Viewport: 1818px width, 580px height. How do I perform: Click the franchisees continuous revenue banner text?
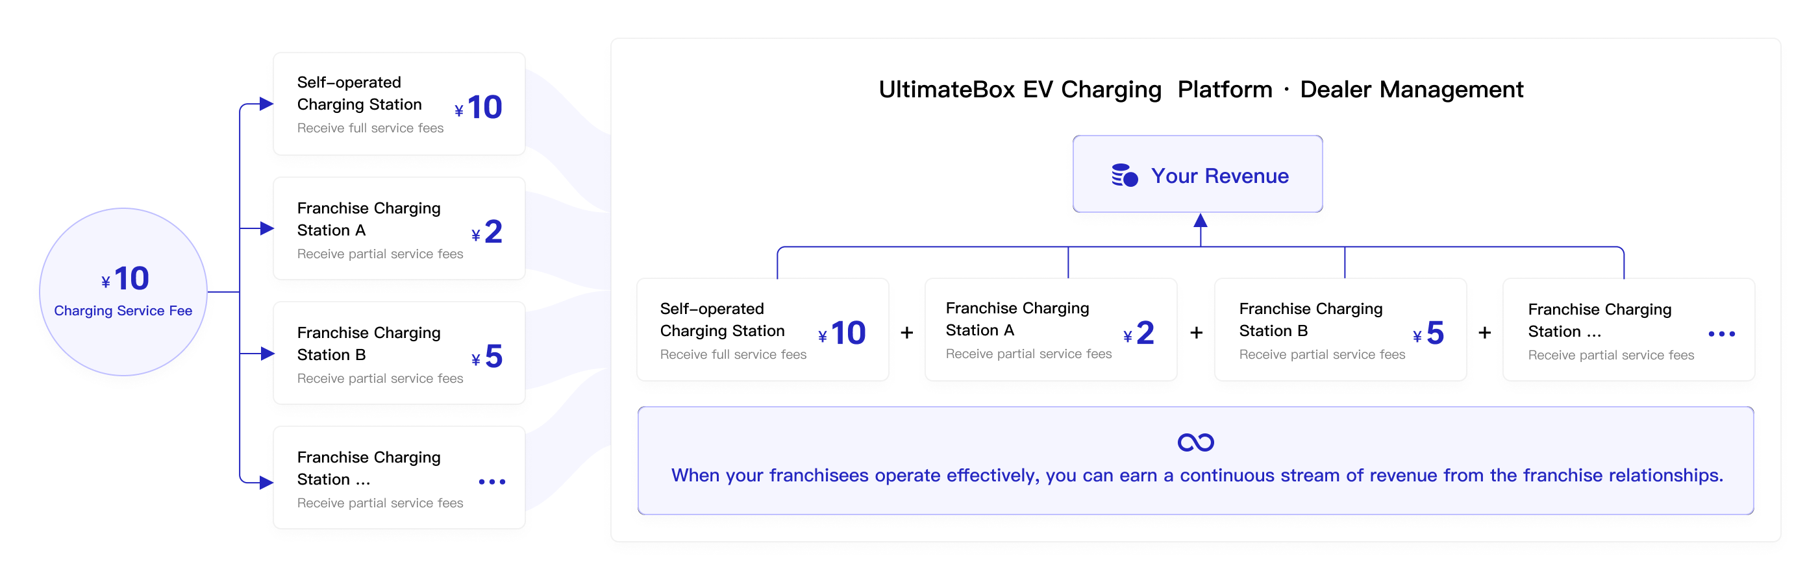(x=1196, y=476)
